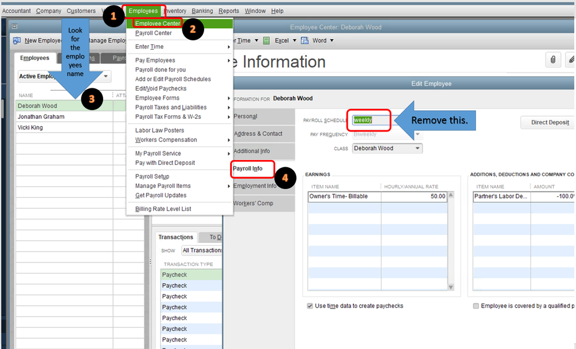Choose Manage Payroll Items

click(x=163, y=186)
